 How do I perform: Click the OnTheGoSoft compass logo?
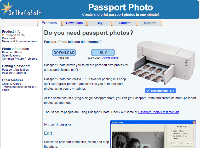coord(21,9)
